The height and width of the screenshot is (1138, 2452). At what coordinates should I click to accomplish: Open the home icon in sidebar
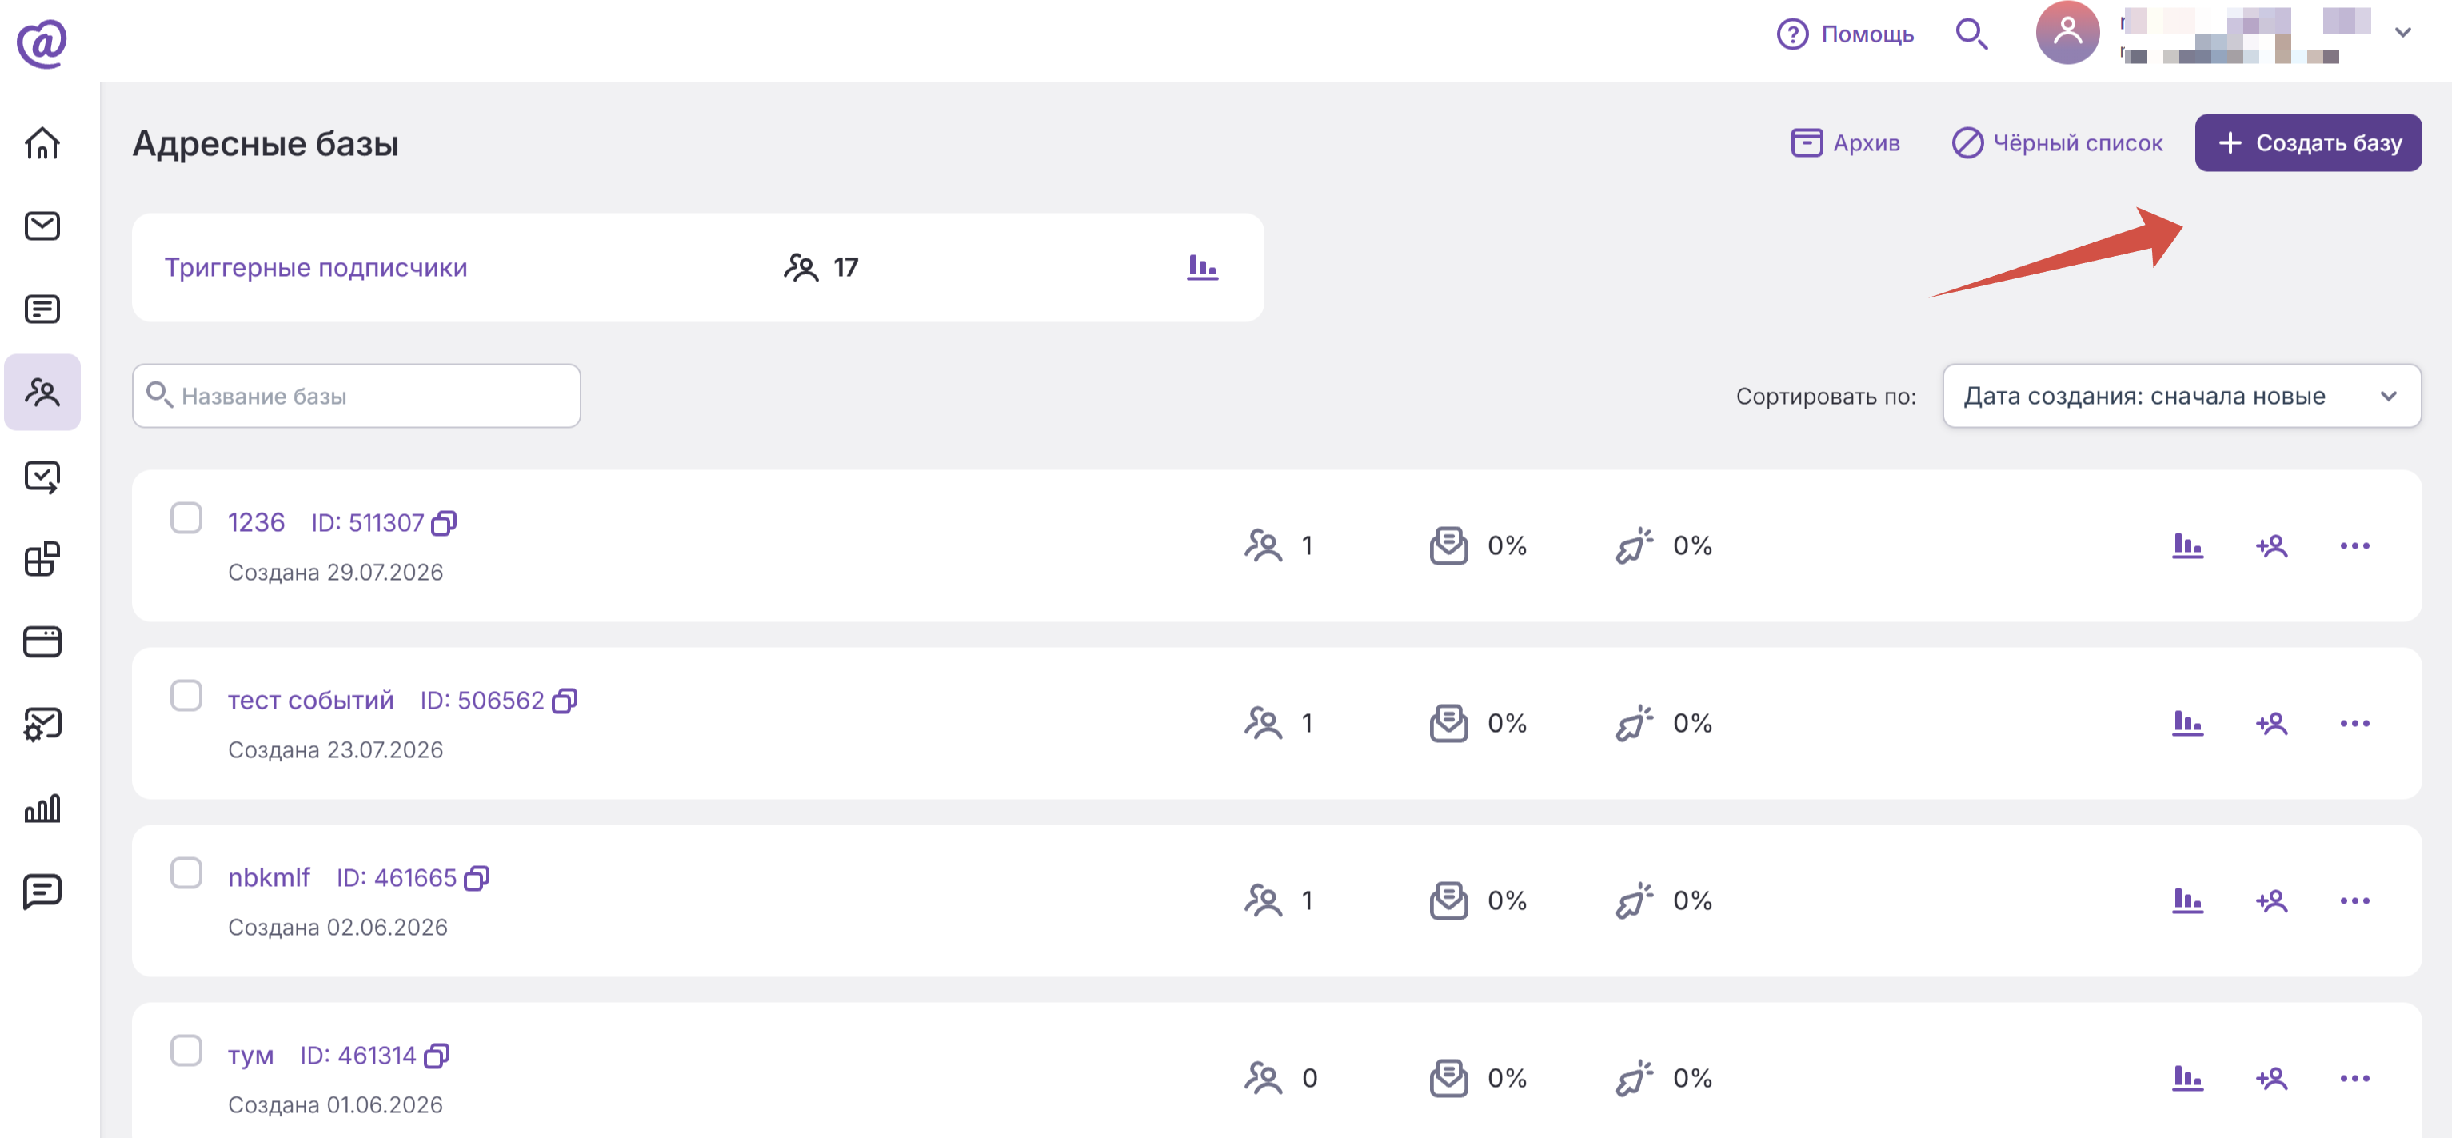42,142
